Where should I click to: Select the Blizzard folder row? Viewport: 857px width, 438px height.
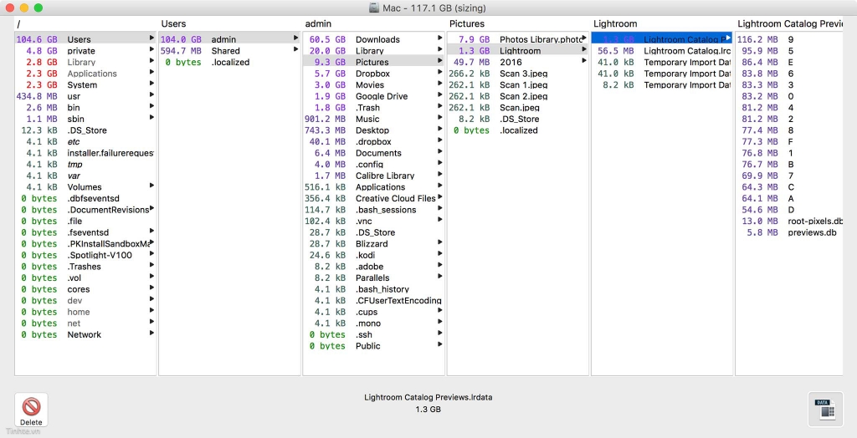click(374, 243)
